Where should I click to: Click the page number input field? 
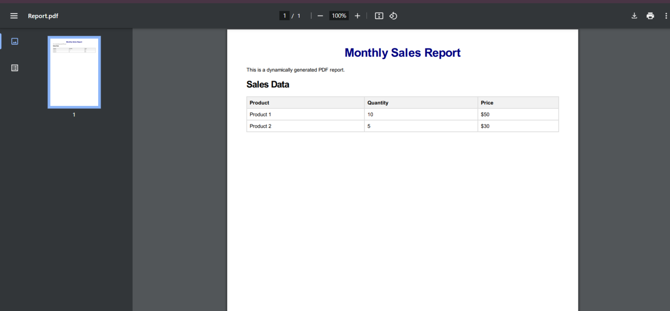(x=284, y=15)
